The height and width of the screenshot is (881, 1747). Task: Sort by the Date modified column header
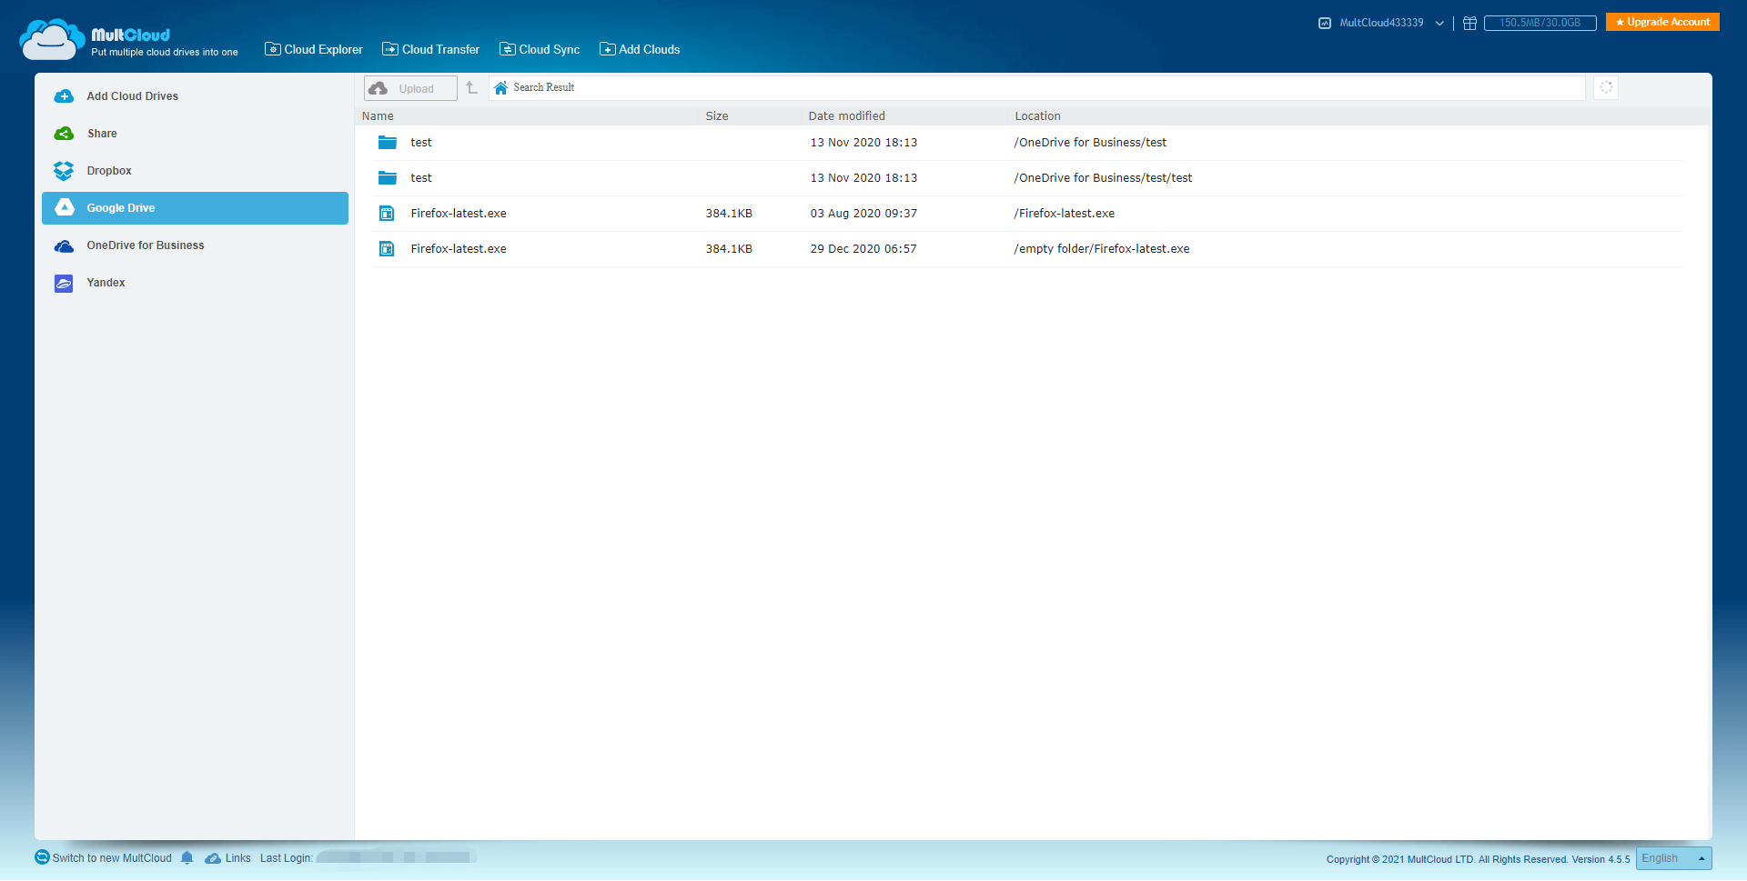point(846,116)
